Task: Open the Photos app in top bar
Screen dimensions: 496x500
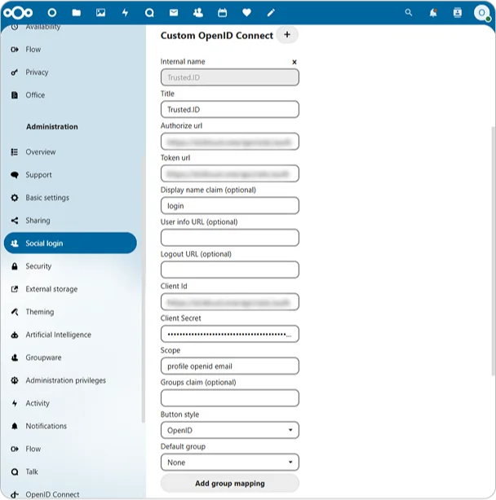Action: [x=100, y=13]
